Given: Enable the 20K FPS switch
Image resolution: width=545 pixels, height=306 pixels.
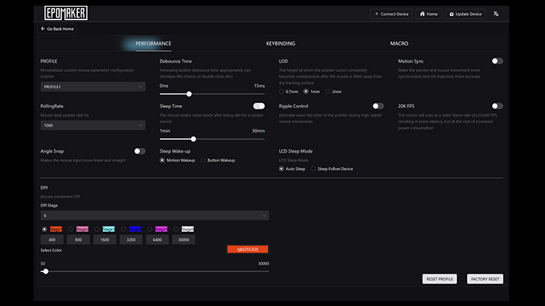Looking at the screenshot, I should point(497,106).
